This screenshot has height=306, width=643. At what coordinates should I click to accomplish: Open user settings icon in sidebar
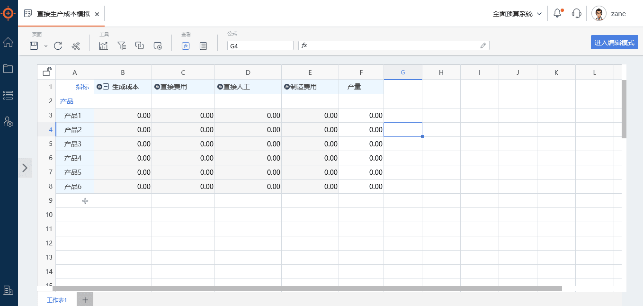click(x=8, y=122)
